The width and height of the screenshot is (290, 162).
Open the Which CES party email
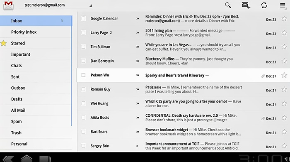184,103
